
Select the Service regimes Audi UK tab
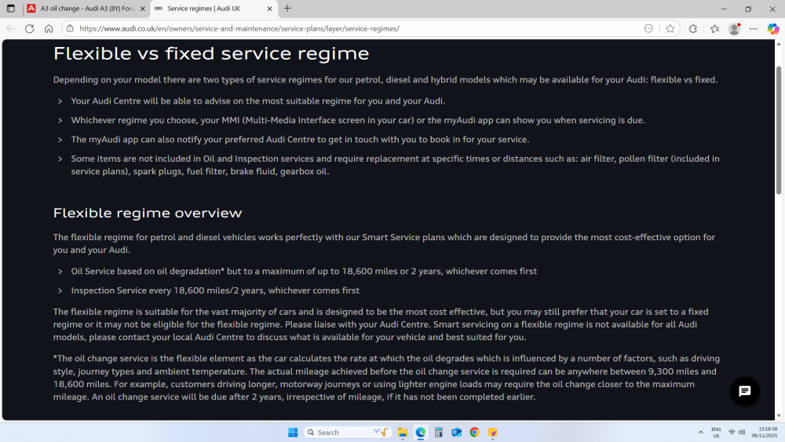coord(214,9)
